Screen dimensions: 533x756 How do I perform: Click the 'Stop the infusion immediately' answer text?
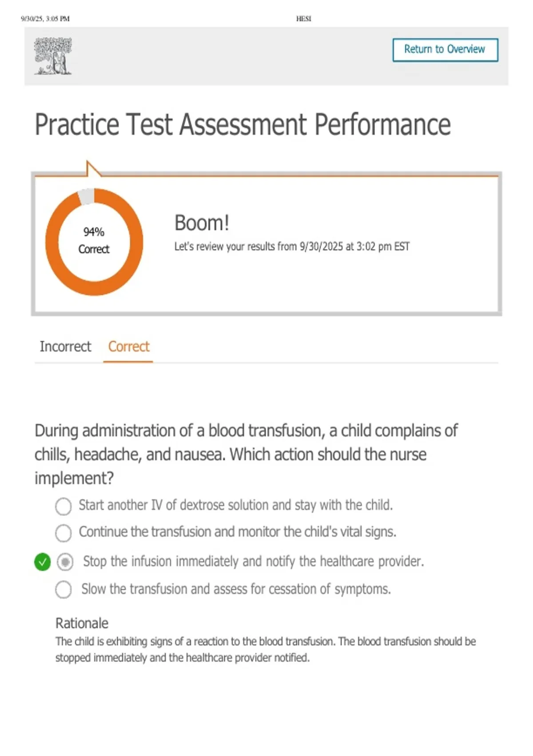[253, 562]
